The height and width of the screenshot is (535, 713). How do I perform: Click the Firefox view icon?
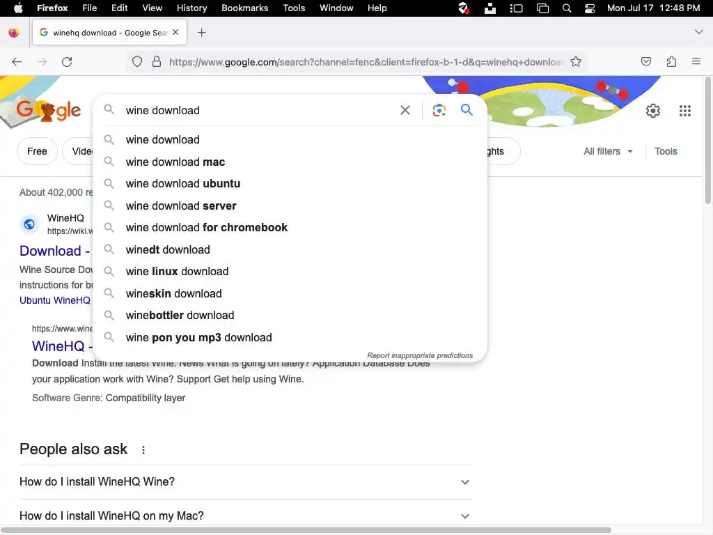point(14,33)
